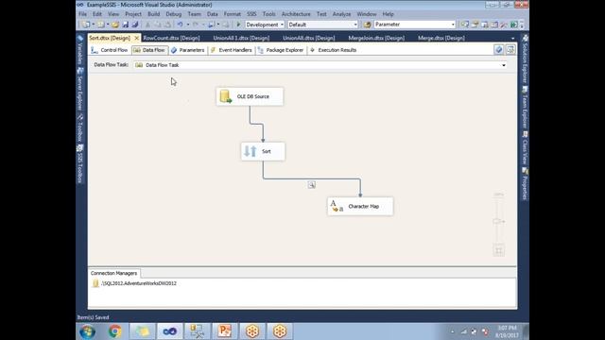Open the Parameter find combo box dropdown

[x=453, y=25]
